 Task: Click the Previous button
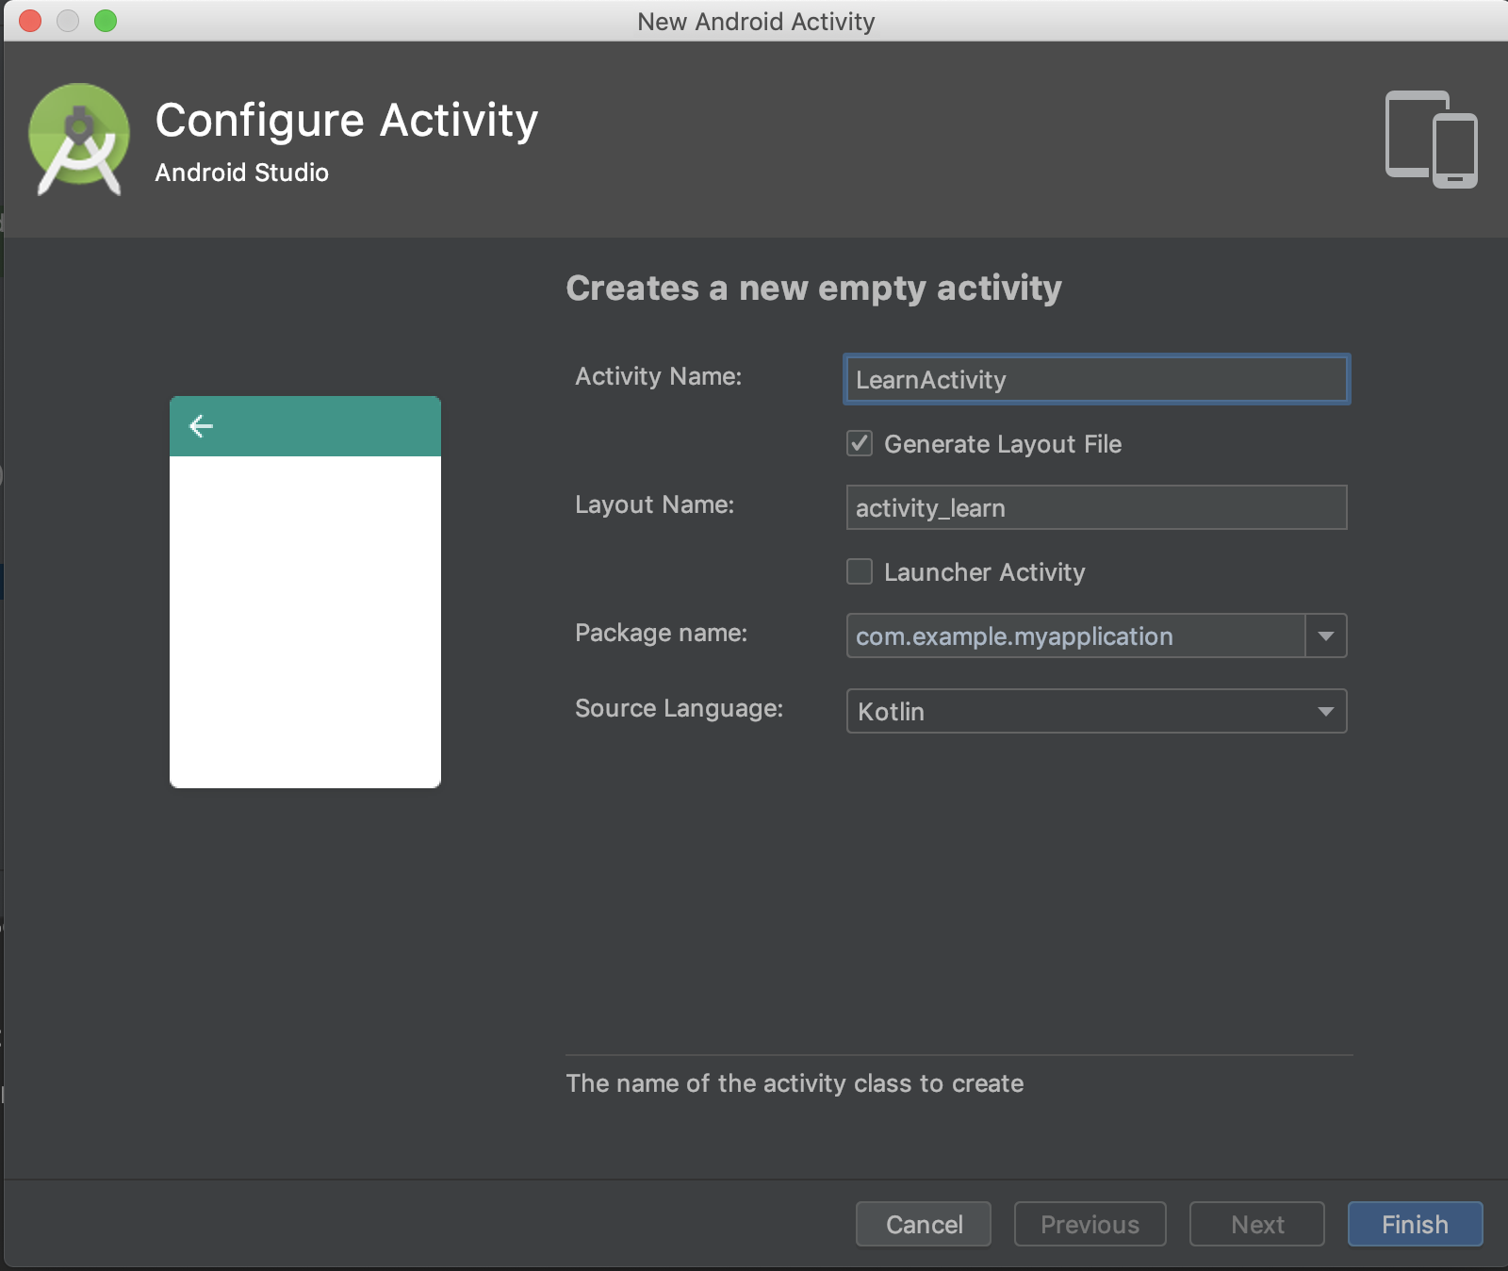(x=1090, y=1224)
